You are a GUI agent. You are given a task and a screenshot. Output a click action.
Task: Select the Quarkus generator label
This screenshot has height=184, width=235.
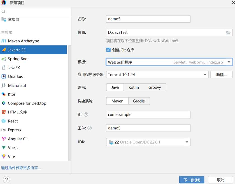[x=15, y=76]
